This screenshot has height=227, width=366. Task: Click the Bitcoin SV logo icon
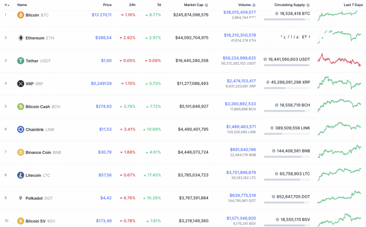coord(20,221)
